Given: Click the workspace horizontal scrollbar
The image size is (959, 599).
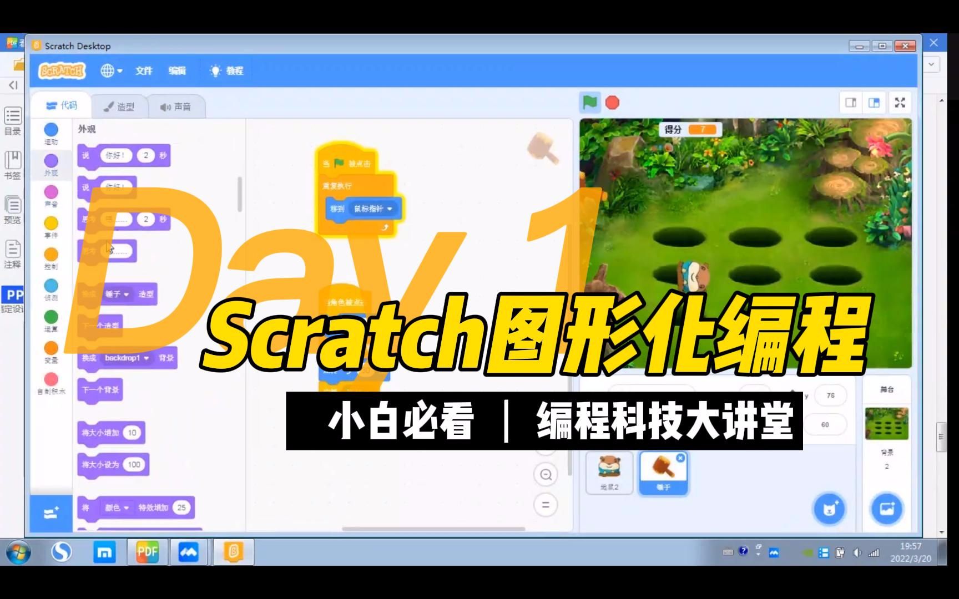Looking at the screenshot, I should pos(433,529).
